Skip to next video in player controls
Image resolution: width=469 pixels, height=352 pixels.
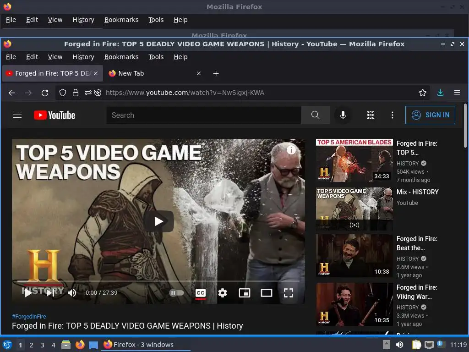(x=50, y=293)
